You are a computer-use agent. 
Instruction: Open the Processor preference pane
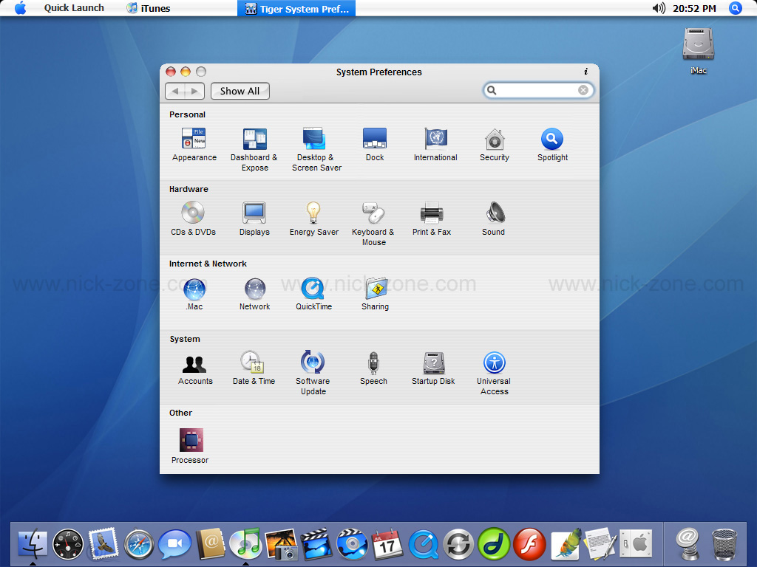click(190, 446)
